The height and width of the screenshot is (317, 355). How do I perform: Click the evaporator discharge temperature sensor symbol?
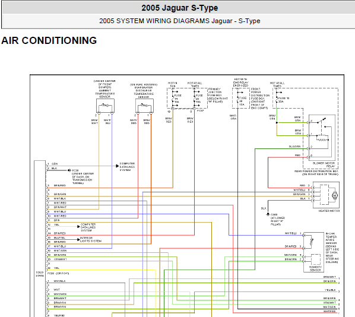[x=144, y=106]
